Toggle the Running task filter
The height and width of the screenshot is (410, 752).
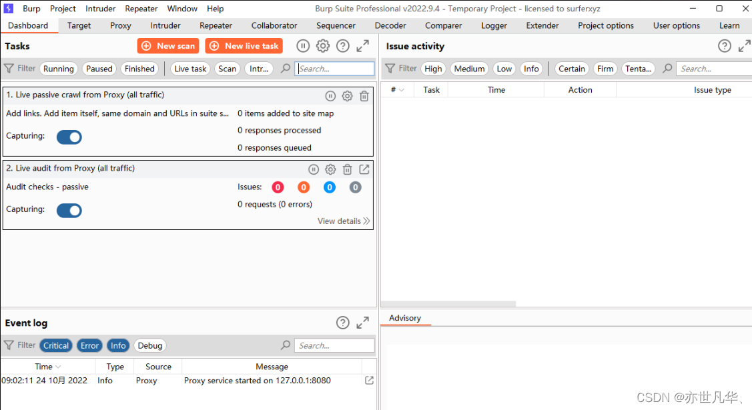tap(59, 69)
